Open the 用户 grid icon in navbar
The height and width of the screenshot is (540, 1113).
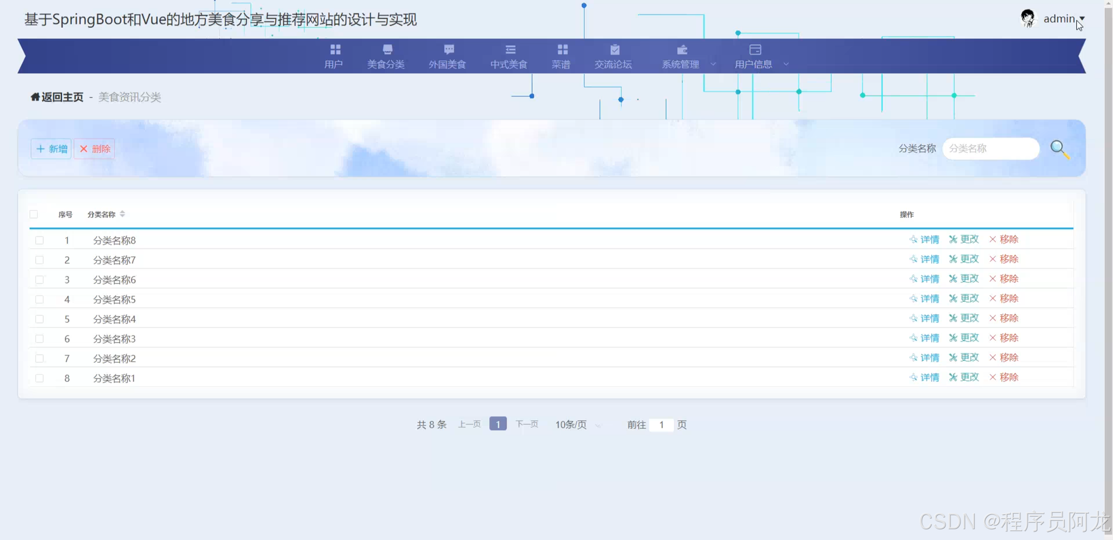coord(335,50)
